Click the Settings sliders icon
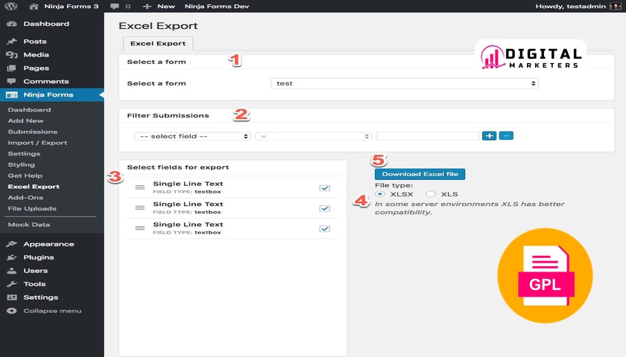This screenshot has height=357, width=626. pos(12,297)
